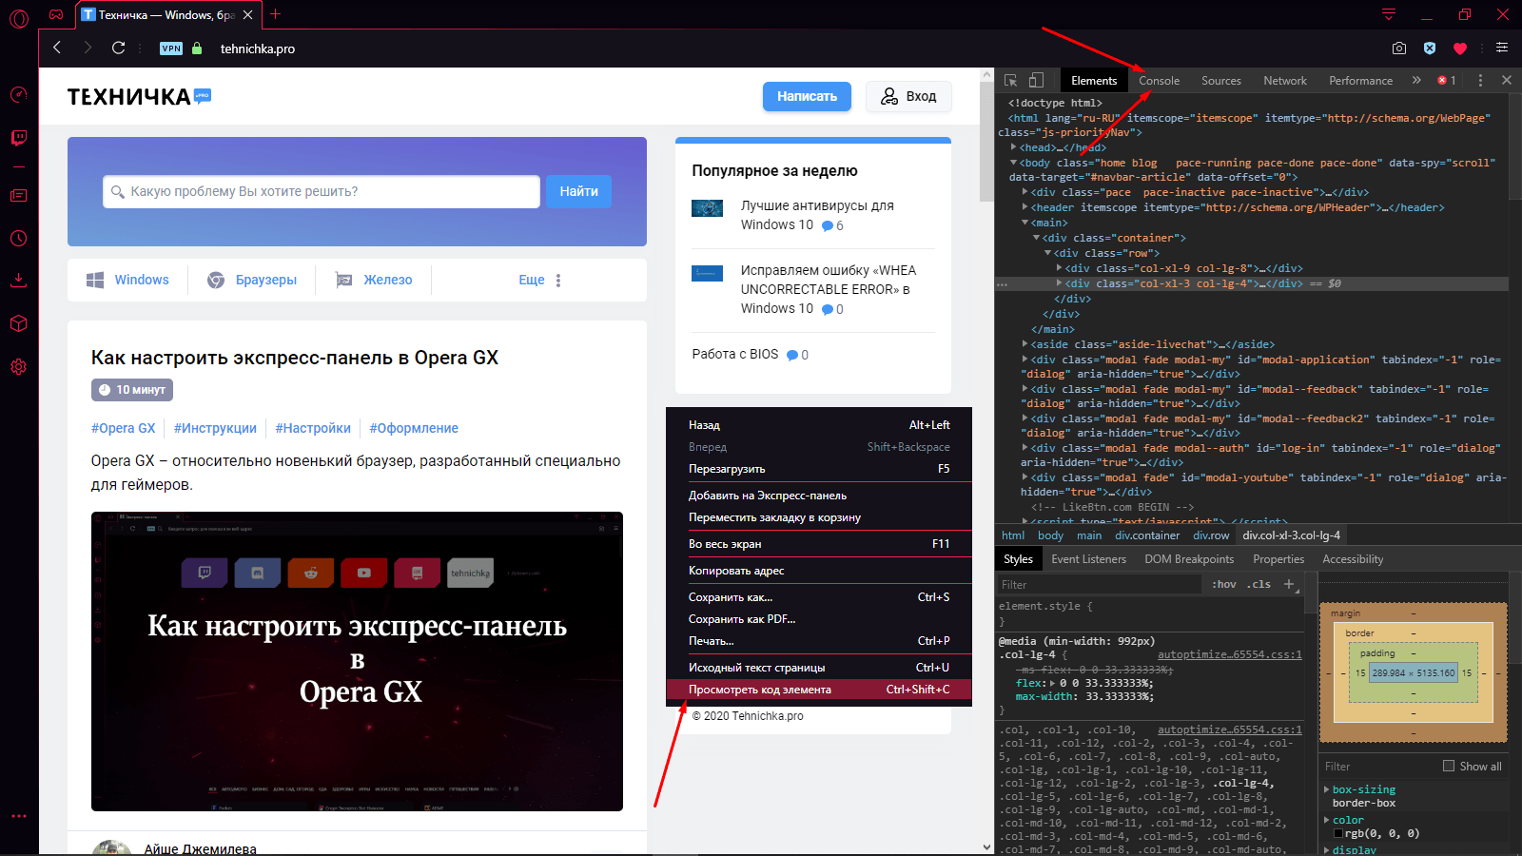The height and width of the screenshot is (856, 1522).
Task: Open the Network tab
Action: click(1284, 81)
